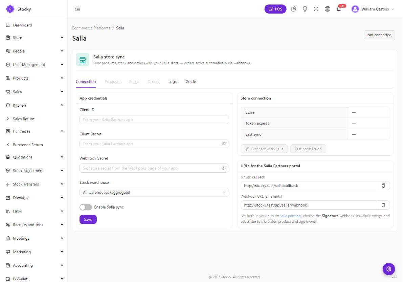Reveal Webhook Secret with eye icon

click(223, 168)
